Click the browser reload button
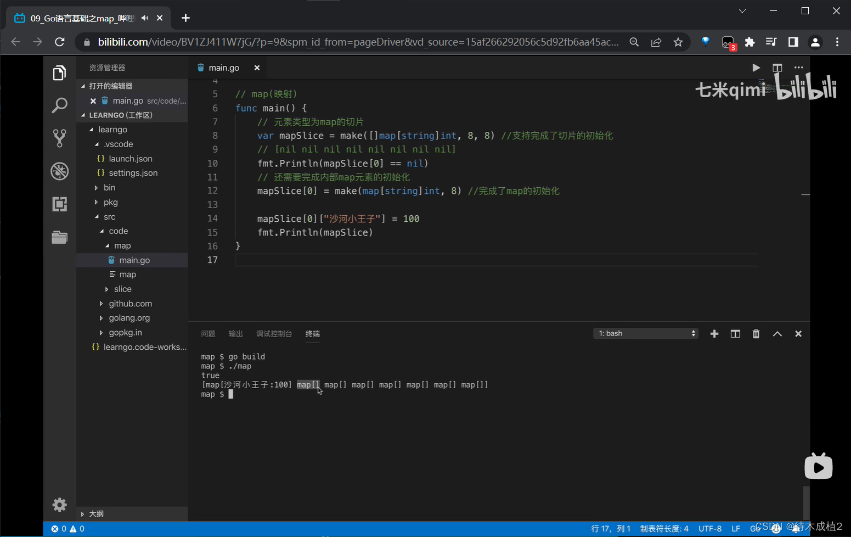The height and width of the screenshot is (537, 851). (x=60, y=42)
